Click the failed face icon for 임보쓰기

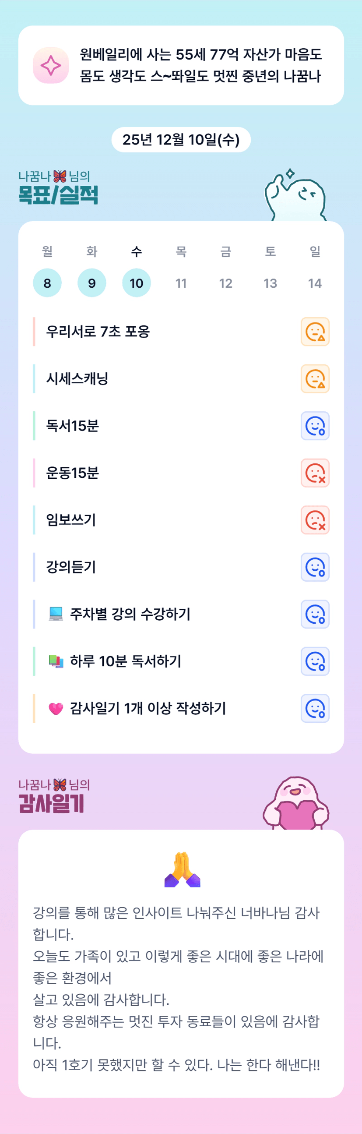click(x=315, y=520)
